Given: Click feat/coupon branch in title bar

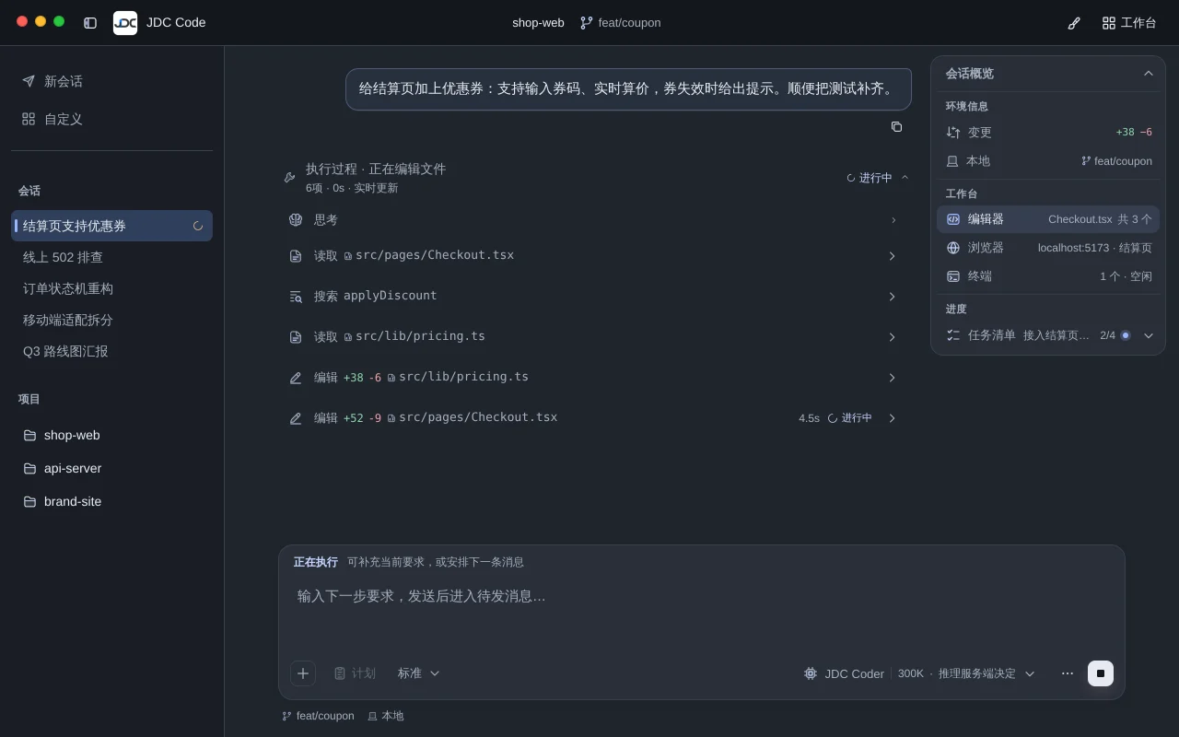Looking at the screenshot, I should click(620, 23).
